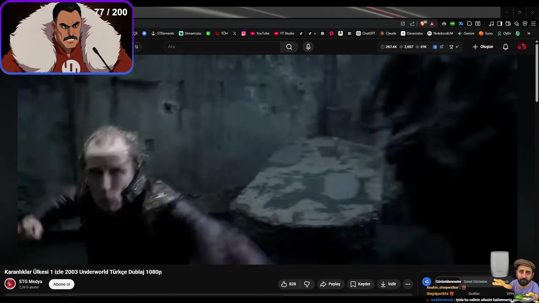Toggle the browser sidebar panel icon

pos(499,24)
